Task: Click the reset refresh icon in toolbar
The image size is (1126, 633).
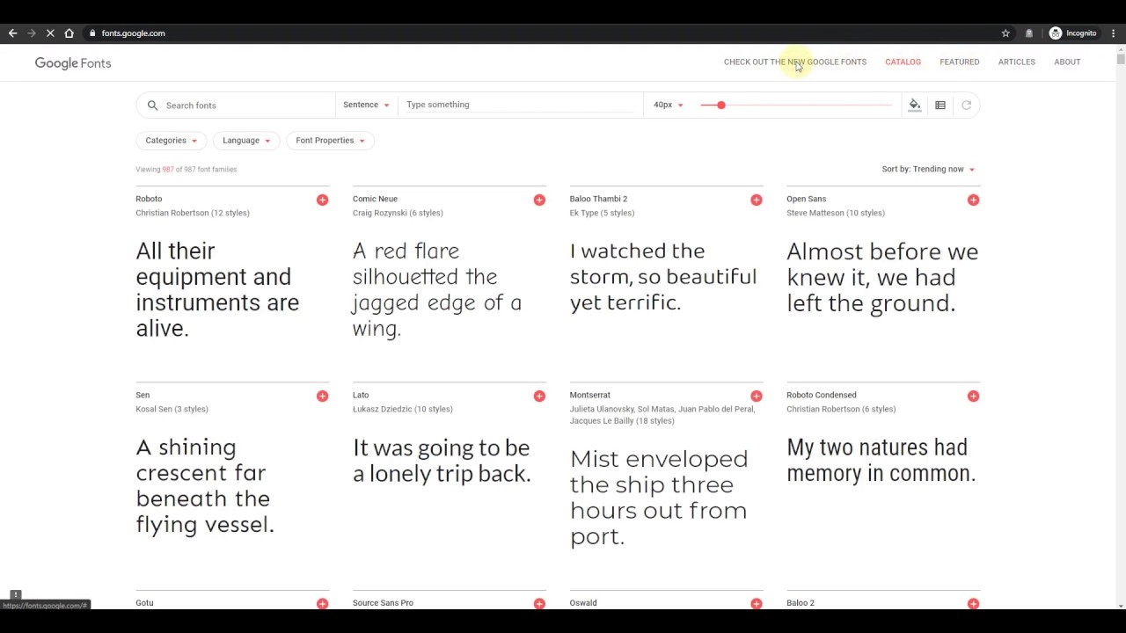Action: 966,105
